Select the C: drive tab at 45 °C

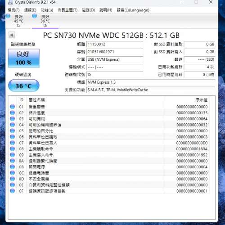(x=18, y=21)
